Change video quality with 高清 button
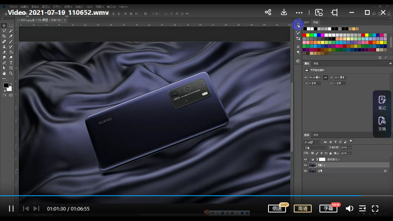The image size is (393, 221). pyautogui.click(x=302, y=209)
